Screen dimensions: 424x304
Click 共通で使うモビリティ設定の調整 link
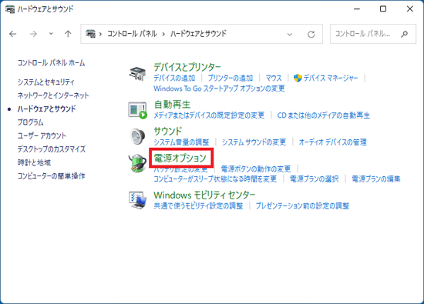click(x=198, y=205)
